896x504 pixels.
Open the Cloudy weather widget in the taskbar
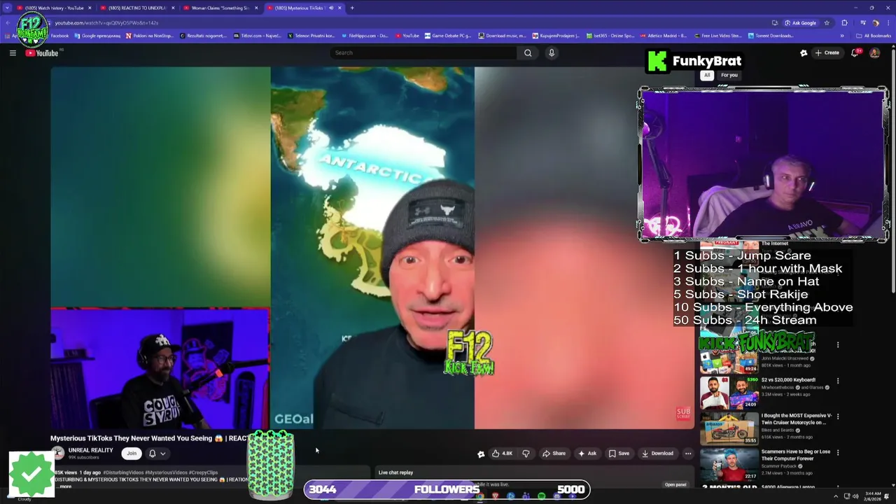coord(24,499)
